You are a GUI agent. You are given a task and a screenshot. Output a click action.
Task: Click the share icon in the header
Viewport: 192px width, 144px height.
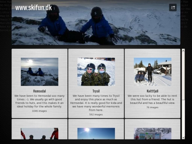pyautogui.click(x=173, y=7)
